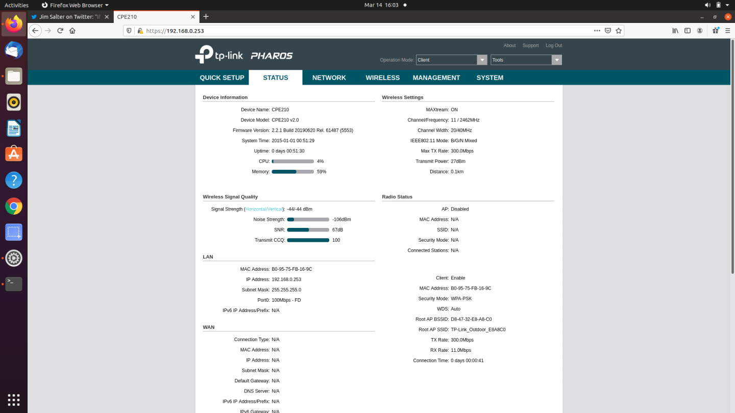The image size is (735, 413).
Task: Go to the MANAGEMENT tab
Action: pyautogui.click(x=436, y=78)
